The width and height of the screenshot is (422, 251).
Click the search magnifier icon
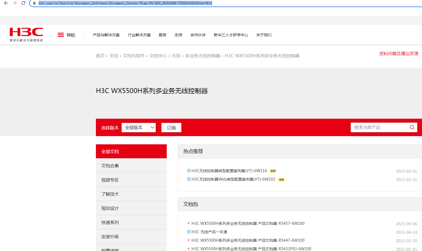tap(412, 127)
